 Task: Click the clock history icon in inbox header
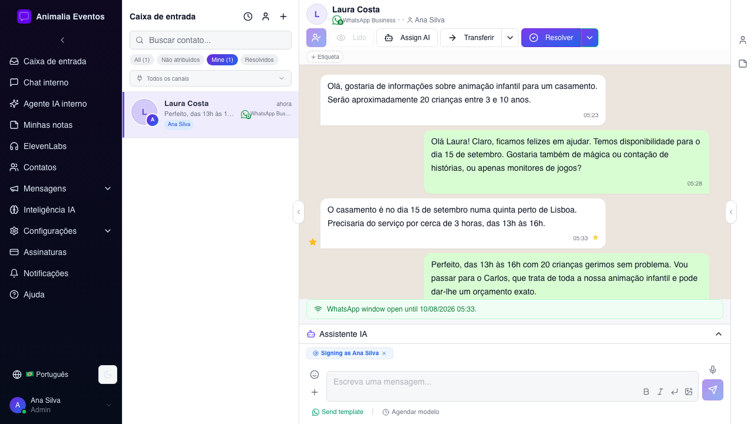[248, 16]
